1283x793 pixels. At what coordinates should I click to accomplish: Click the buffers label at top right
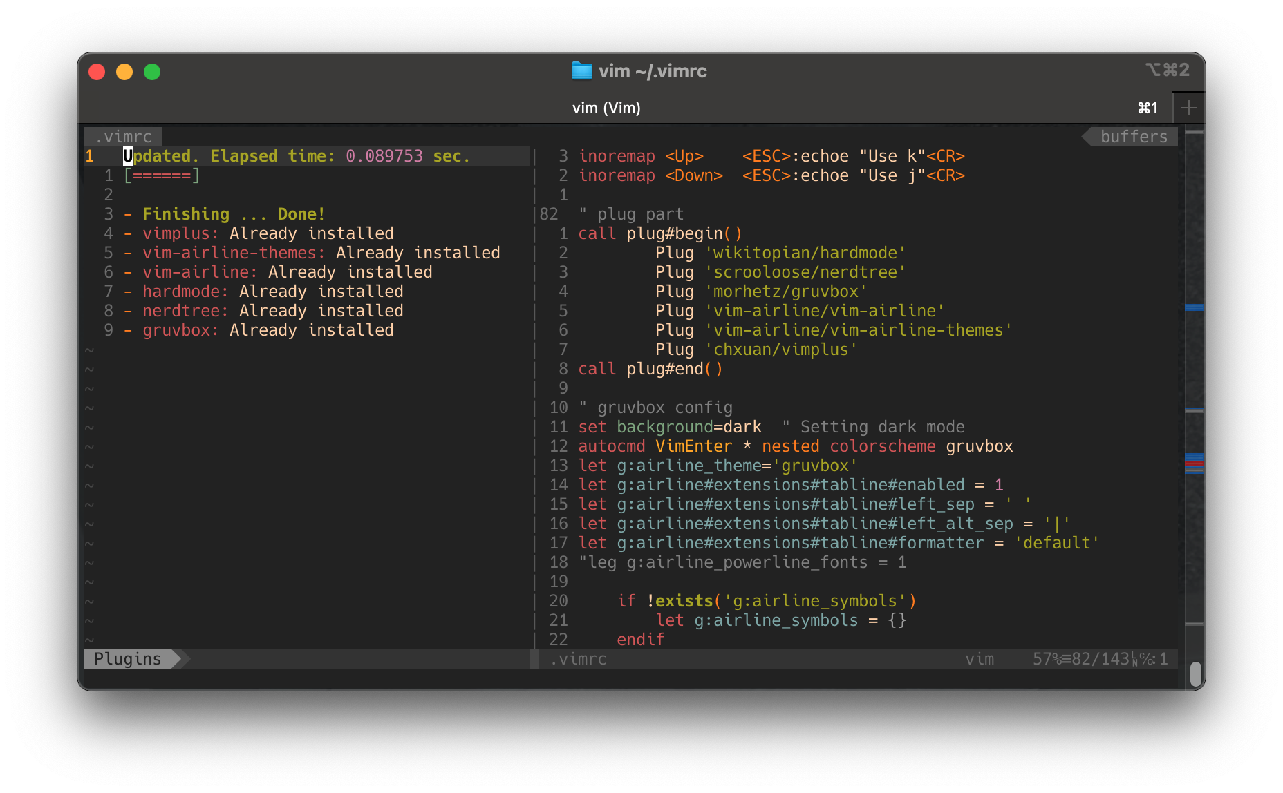click(x=1132, y=136)
